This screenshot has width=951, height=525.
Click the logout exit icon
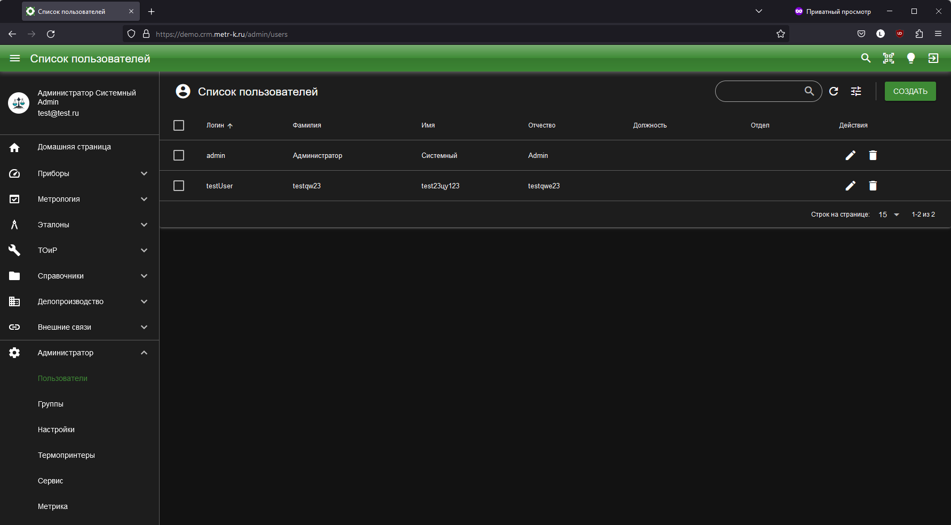[933, 58]
